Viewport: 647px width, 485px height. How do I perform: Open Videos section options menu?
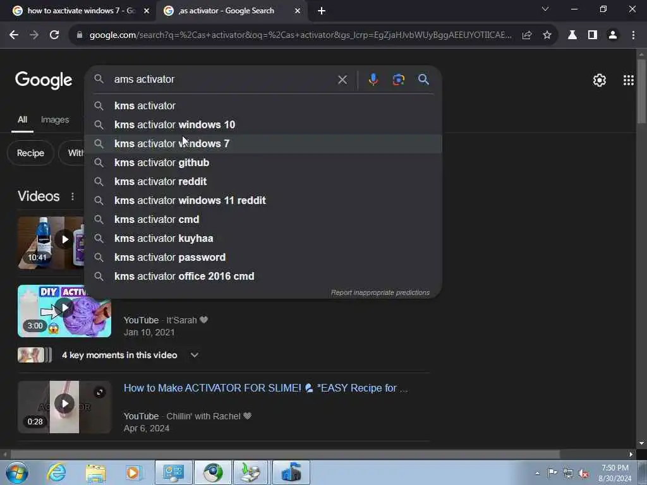click(73, 197)
